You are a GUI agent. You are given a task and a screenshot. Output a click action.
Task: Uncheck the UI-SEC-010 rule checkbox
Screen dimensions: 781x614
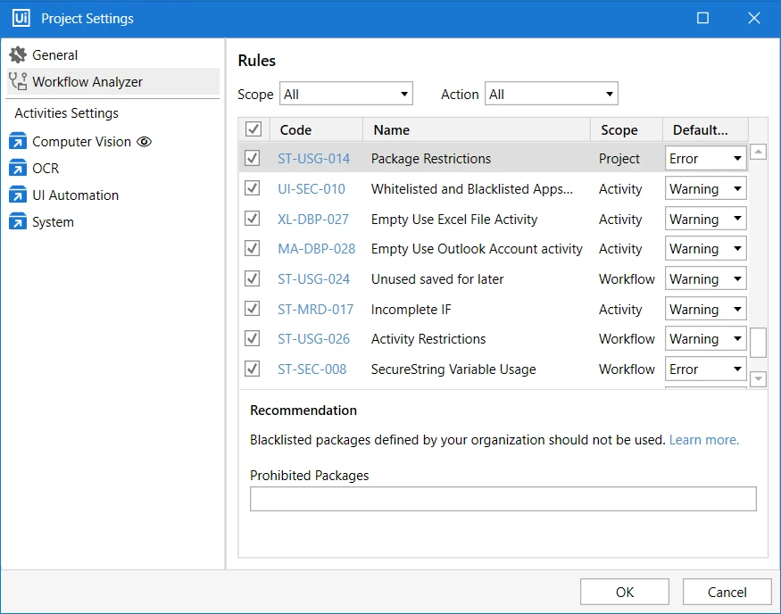[252, 188]
